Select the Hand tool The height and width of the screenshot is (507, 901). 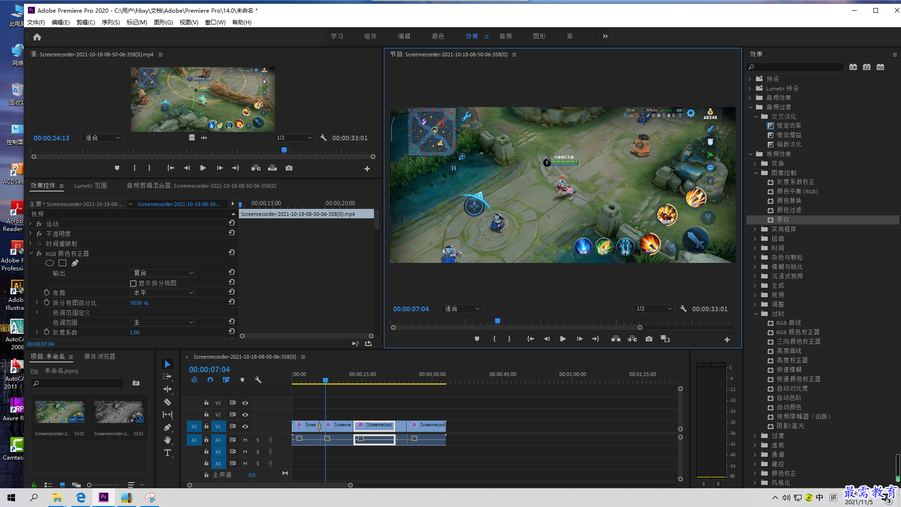point(168,440)
